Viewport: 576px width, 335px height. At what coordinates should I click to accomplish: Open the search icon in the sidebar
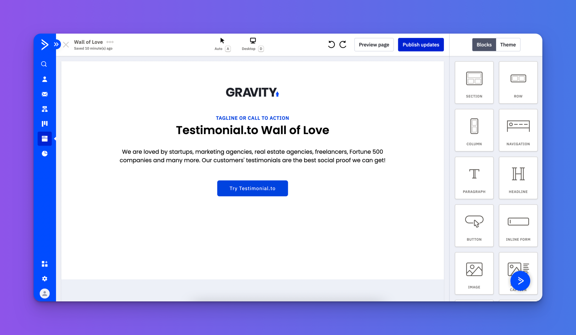point(44,64)
